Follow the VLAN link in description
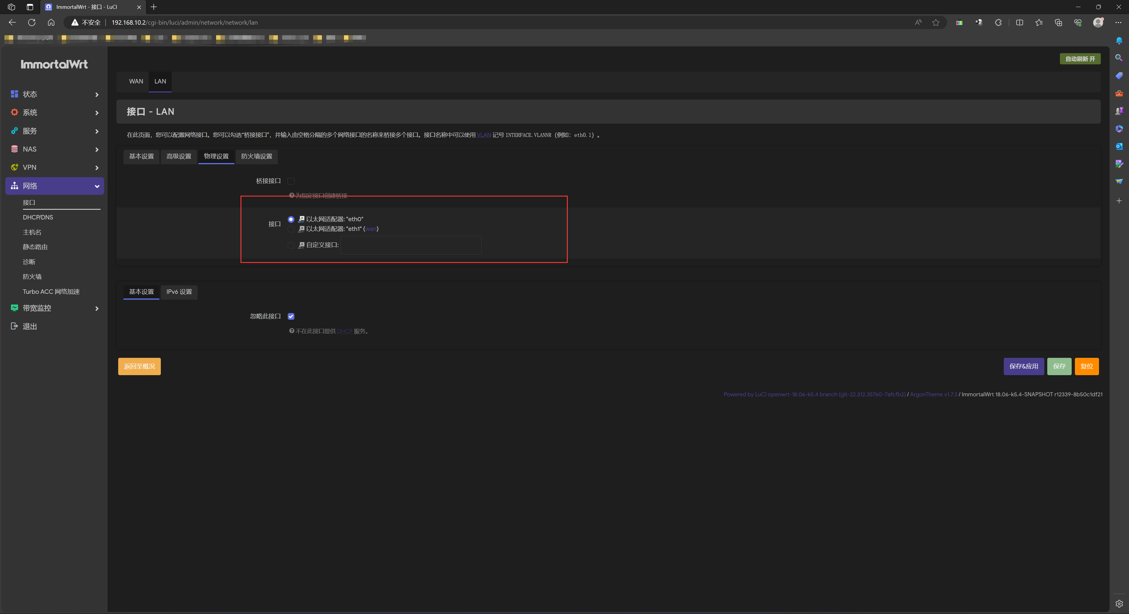The height and width of the screenshot is (614, 1129). 483,135
